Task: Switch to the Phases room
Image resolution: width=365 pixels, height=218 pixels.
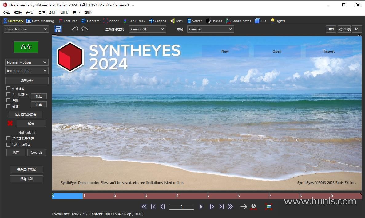Action: (x=214, y=21)
